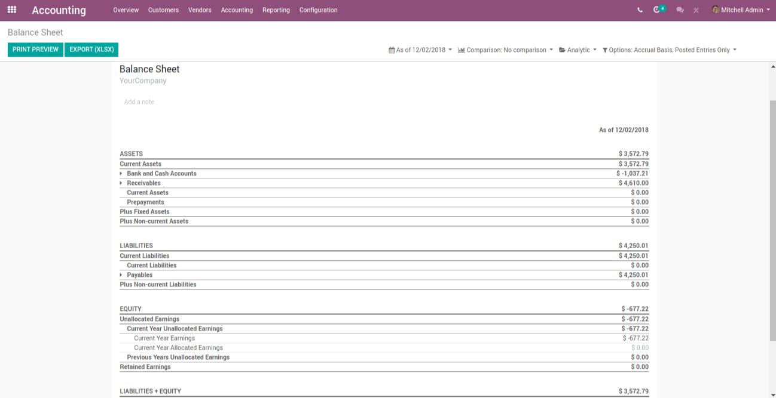Image resolution: width=776 pixels, height=398 pixels.
Task: Select the LIABILITIES heading row
Action: 384,246
